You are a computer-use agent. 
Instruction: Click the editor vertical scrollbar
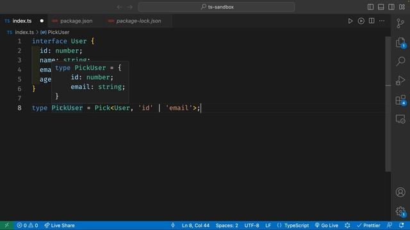pyautogui.click(x=388, y=104)
